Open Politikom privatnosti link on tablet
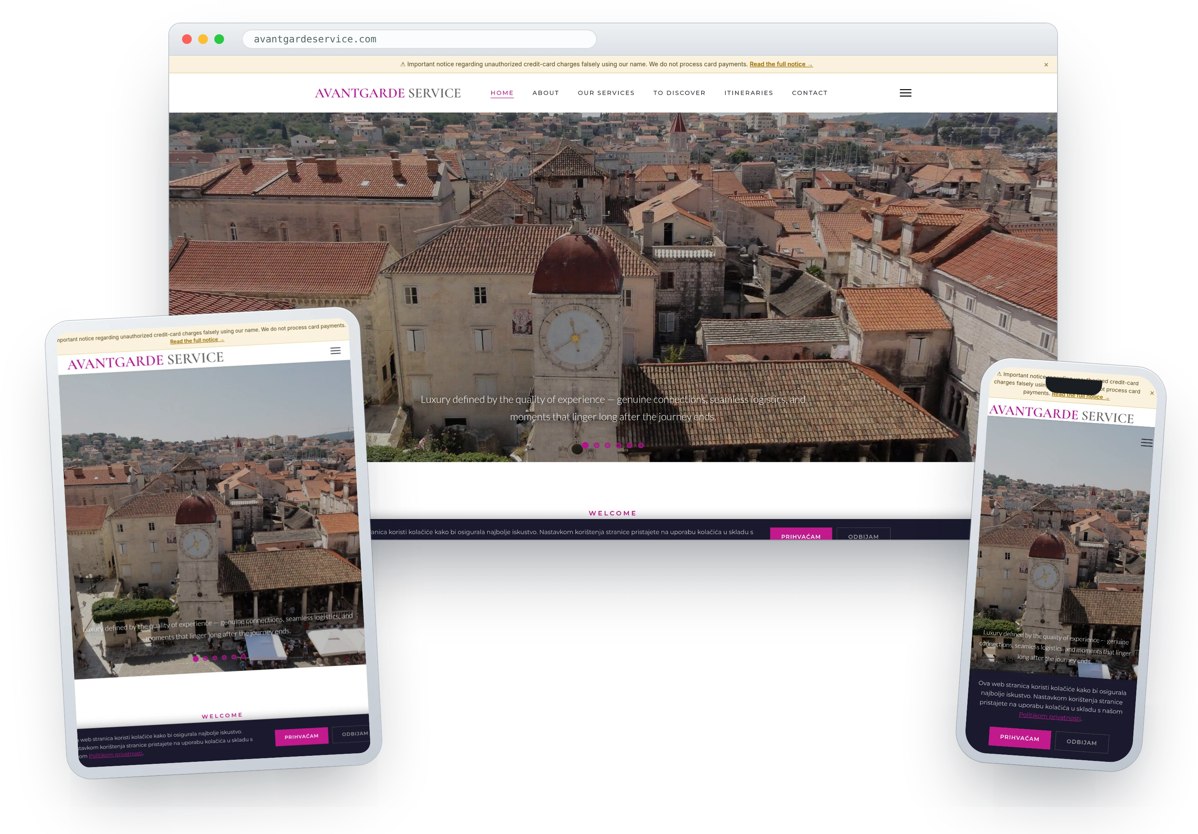This screenshot has width=1198, height=834. click(115, 754)
